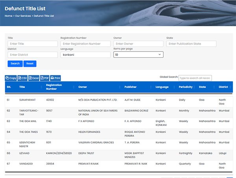Click the District input field
The width and height of the screenshot is (236, 178).
tap(33, 55)
